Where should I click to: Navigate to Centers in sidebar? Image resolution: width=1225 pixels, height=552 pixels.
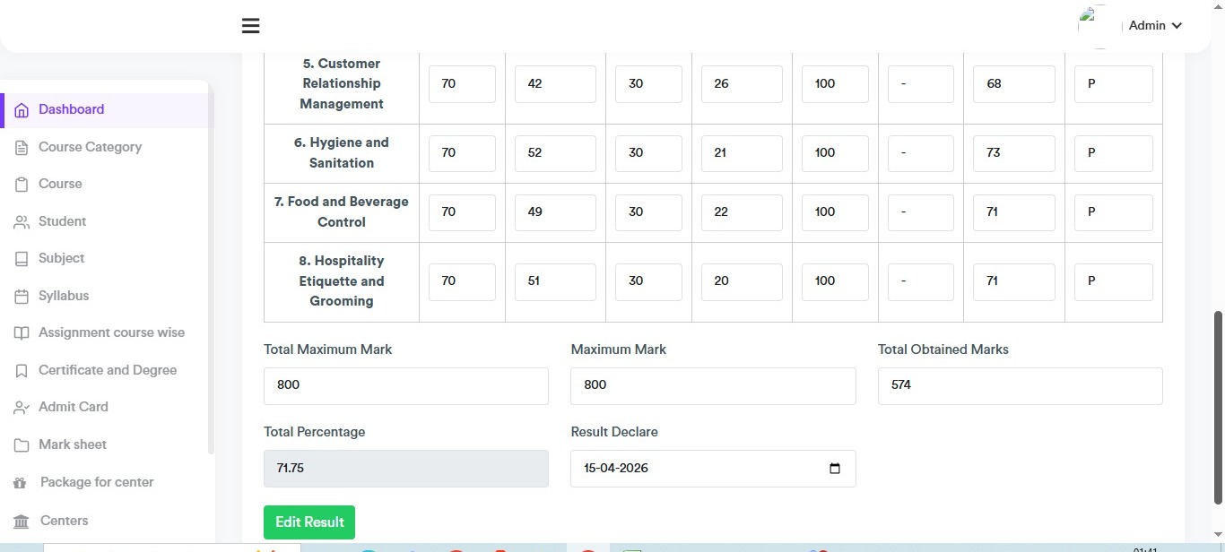[x=65, y=521]
